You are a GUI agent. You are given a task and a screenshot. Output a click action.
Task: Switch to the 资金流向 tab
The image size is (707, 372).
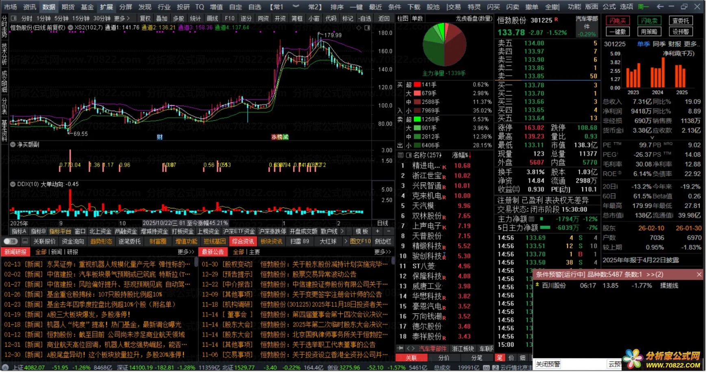73,241
